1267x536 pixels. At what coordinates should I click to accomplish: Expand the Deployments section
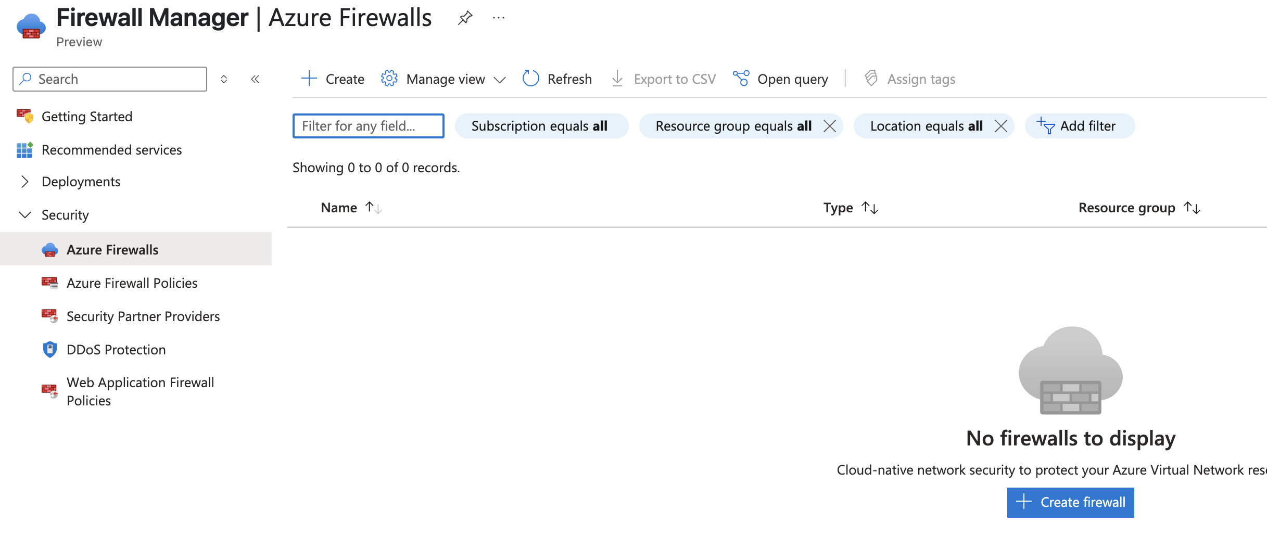[24, 182]
